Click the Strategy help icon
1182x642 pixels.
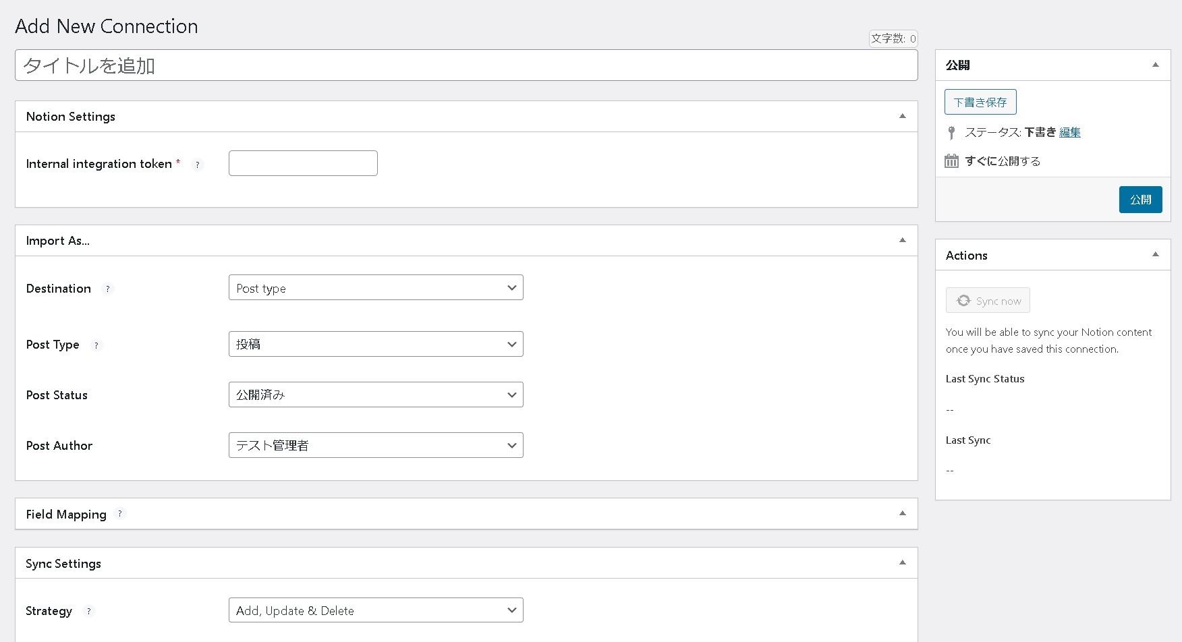pyautogui.click(x=88, y=612)
